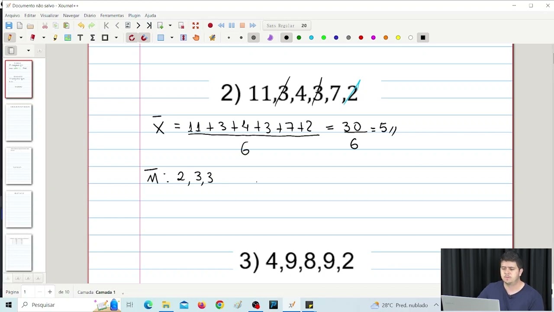This screenshot has width=554, height=312.
Task: Open the Plugin menu
Action: (x=134, y=16)
